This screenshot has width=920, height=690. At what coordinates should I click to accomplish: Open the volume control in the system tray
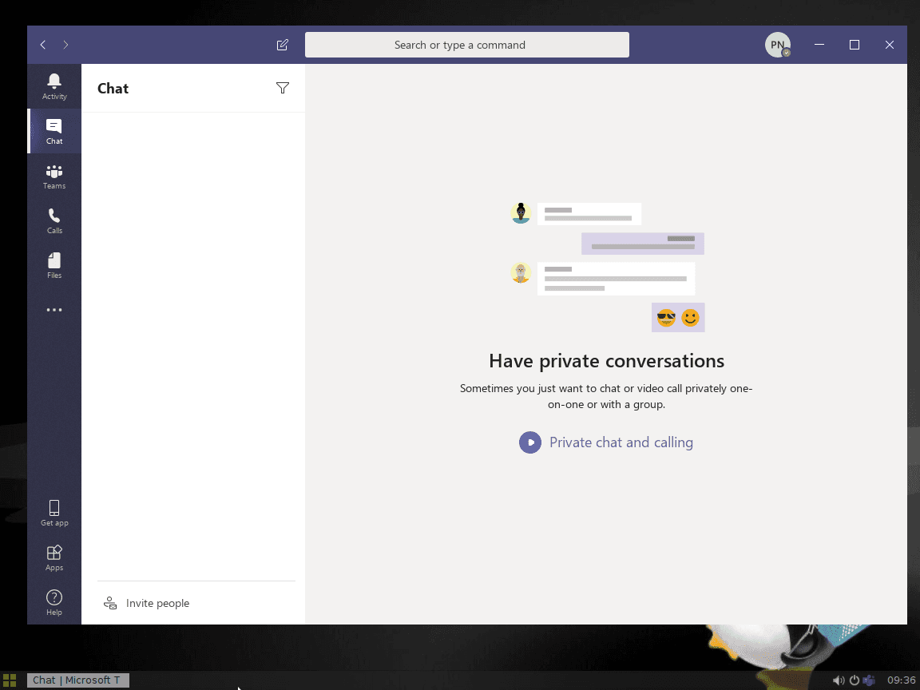[839, 680]
